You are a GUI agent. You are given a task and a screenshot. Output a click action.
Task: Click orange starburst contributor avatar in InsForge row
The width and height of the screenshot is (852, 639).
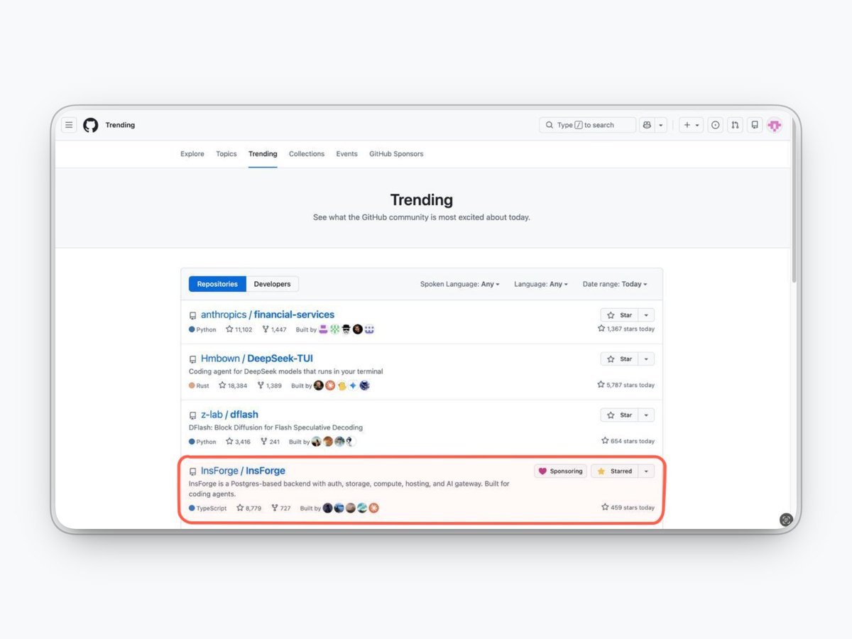(373, 508)
